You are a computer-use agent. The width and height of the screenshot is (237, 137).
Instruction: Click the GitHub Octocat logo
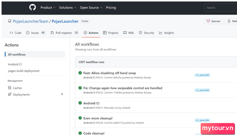point(33,7)
